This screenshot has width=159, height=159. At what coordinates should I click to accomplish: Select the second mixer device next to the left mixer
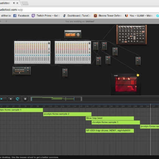tap(73, 52)
